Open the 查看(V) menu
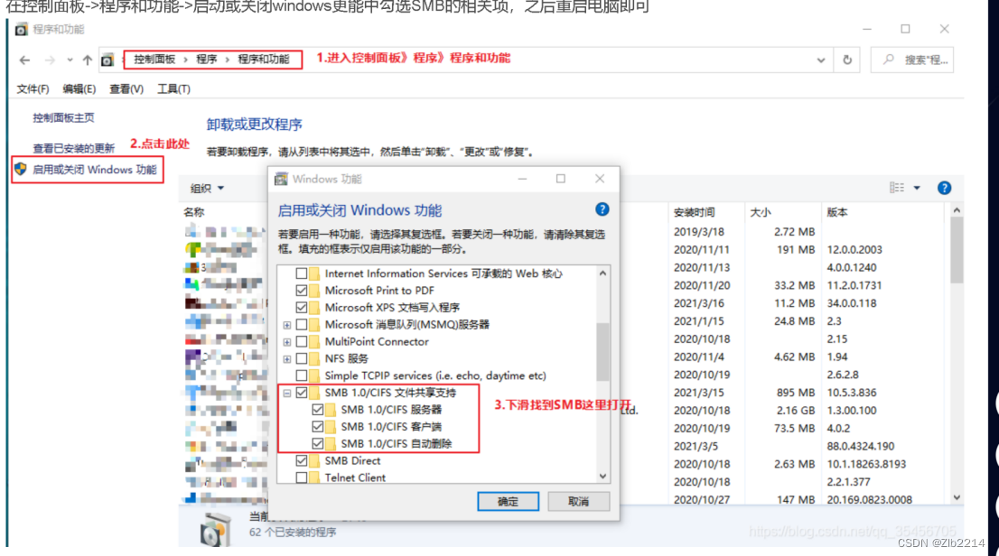The width and height of the screenshot is (999, 556). [126, 88]
